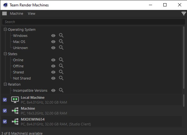This screenshot has width=187, height=135.
Task: Collapse the States group
Action: click(x=5, y=54)
